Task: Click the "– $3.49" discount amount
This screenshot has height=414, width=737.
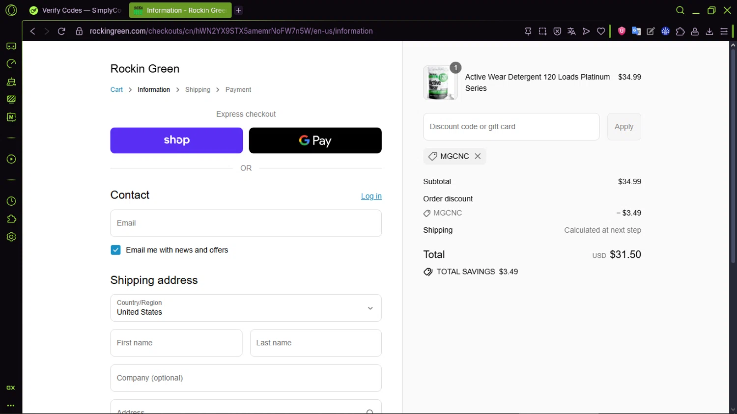Action: coord(629,213)
